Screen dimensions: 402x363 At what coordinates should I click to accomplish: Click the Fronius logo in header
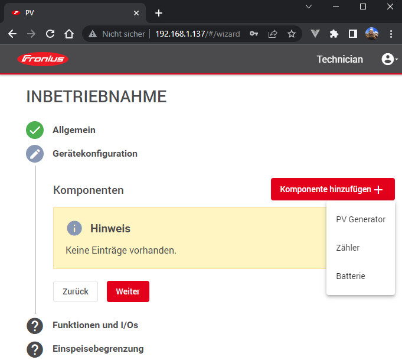coord(43,59)
